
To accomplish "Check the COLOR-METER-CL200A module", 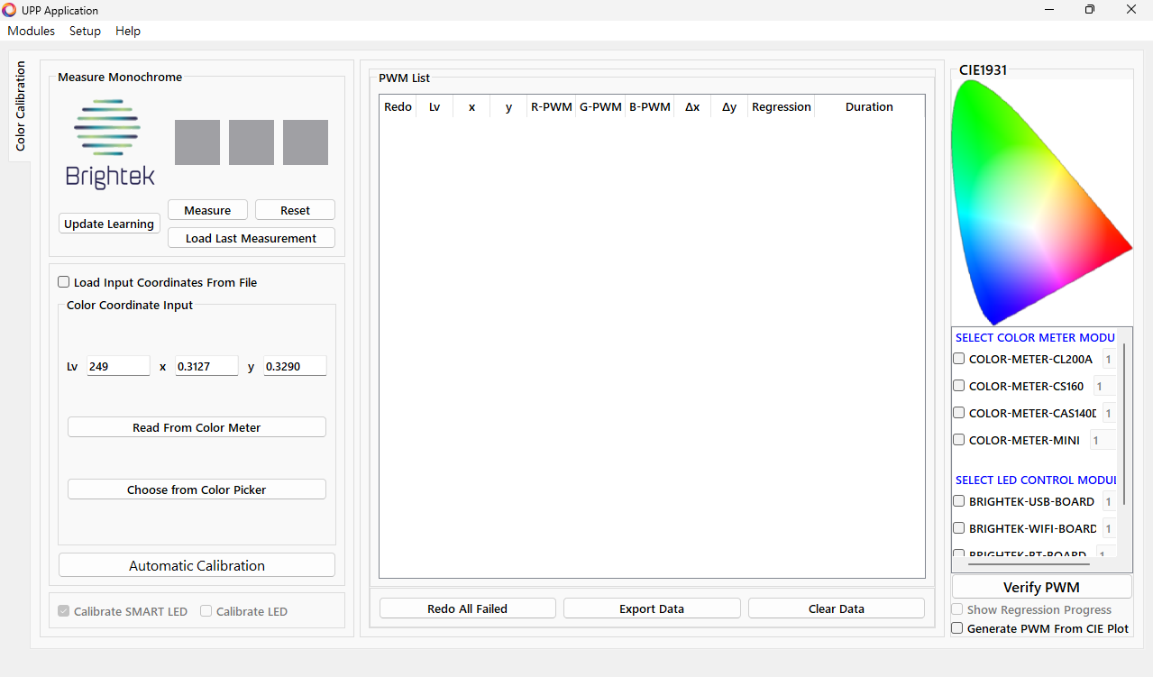I will point(959,359).
